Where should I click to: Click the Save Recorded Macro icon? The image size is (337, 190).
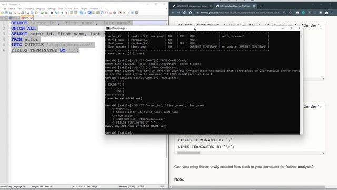click(137, 13)
